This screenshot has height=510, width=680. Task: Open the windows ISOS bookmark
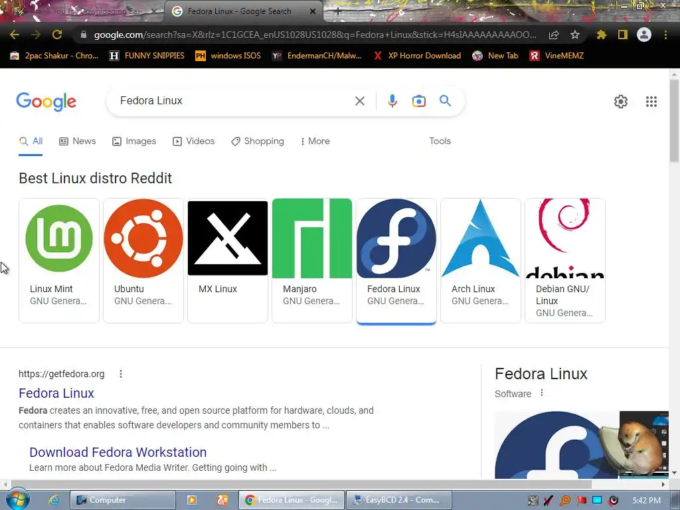228,56
